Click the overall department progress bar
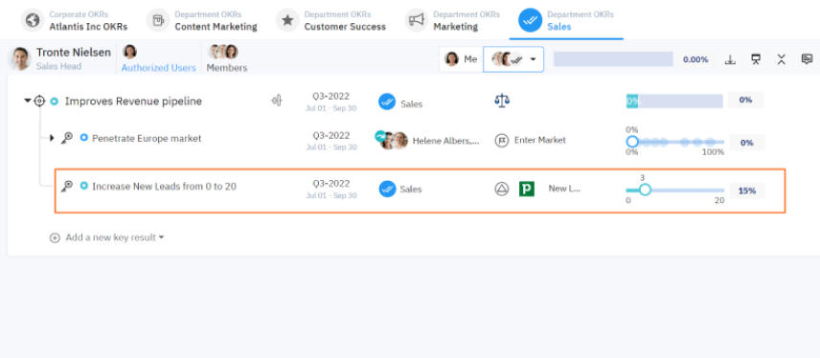 coord(613,59)
